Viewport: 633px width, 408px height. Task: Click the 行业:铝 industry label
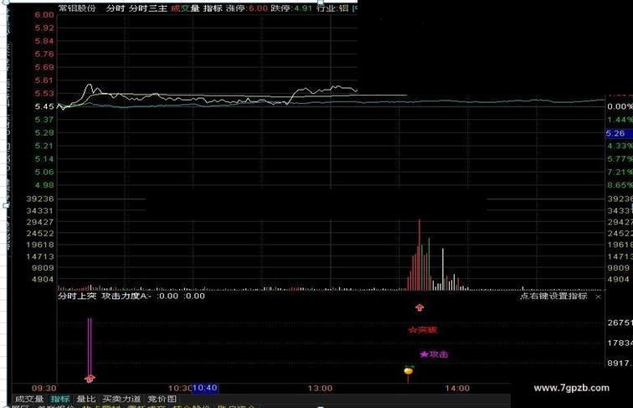pyautogui.click(x=332, y=8)
